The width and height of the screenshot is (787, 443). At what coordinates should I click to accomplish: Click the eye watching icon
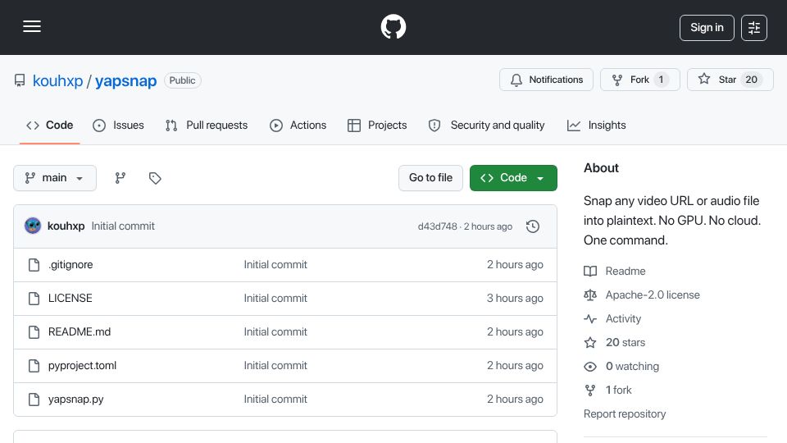[x=590, y=367]
